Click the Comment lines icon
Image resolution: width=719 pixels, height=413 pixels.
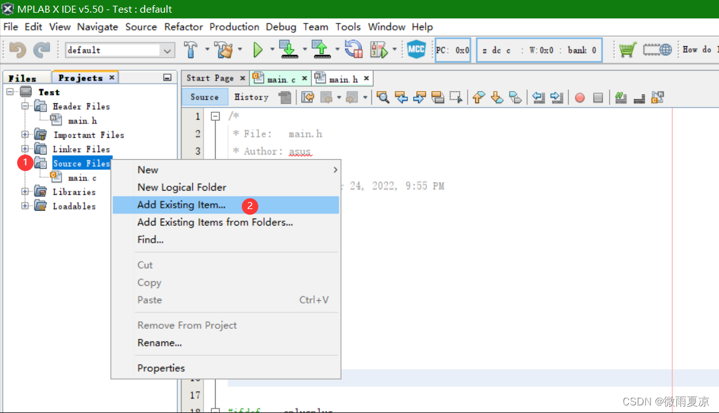pos(621,97)
